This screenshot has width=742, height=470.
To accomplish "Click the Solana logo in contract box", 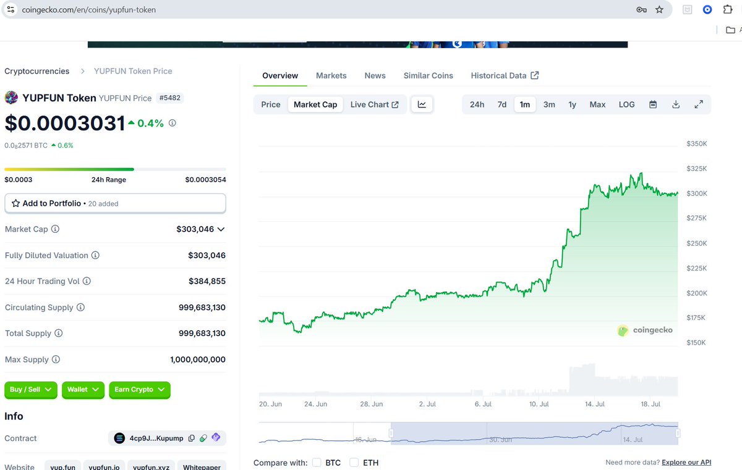I will (x=120, y=438).
